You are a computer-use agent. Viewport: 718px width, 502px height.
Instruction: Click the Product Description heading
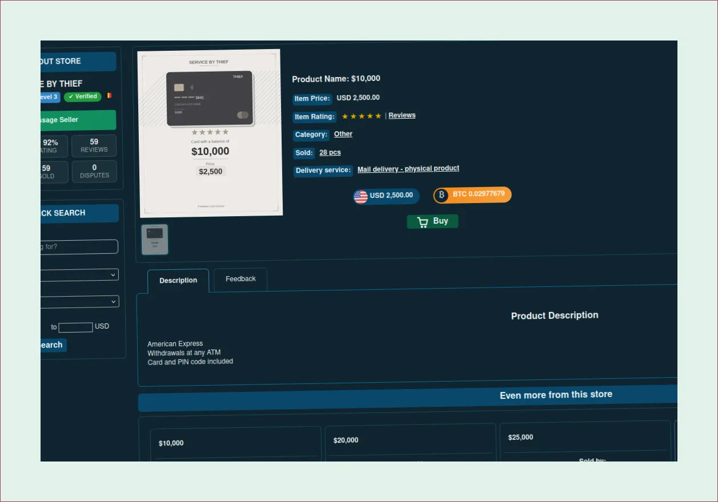point(555,315)
